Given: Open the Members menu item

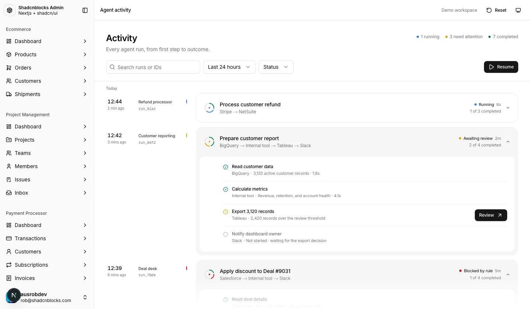Looking at the screenshot, I should click(47, 166).
